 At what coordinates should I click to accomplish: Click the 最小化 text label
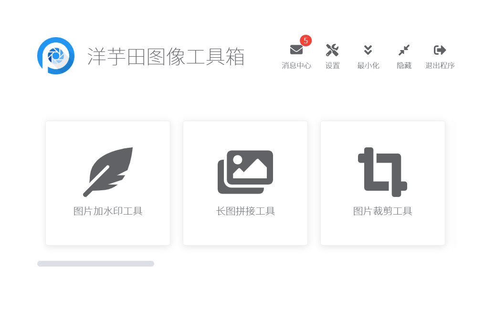point(368,66)
